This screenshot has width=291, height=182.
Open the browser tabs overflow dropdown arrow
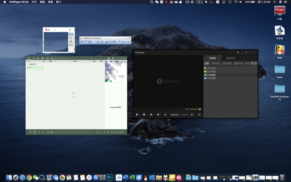255,63
